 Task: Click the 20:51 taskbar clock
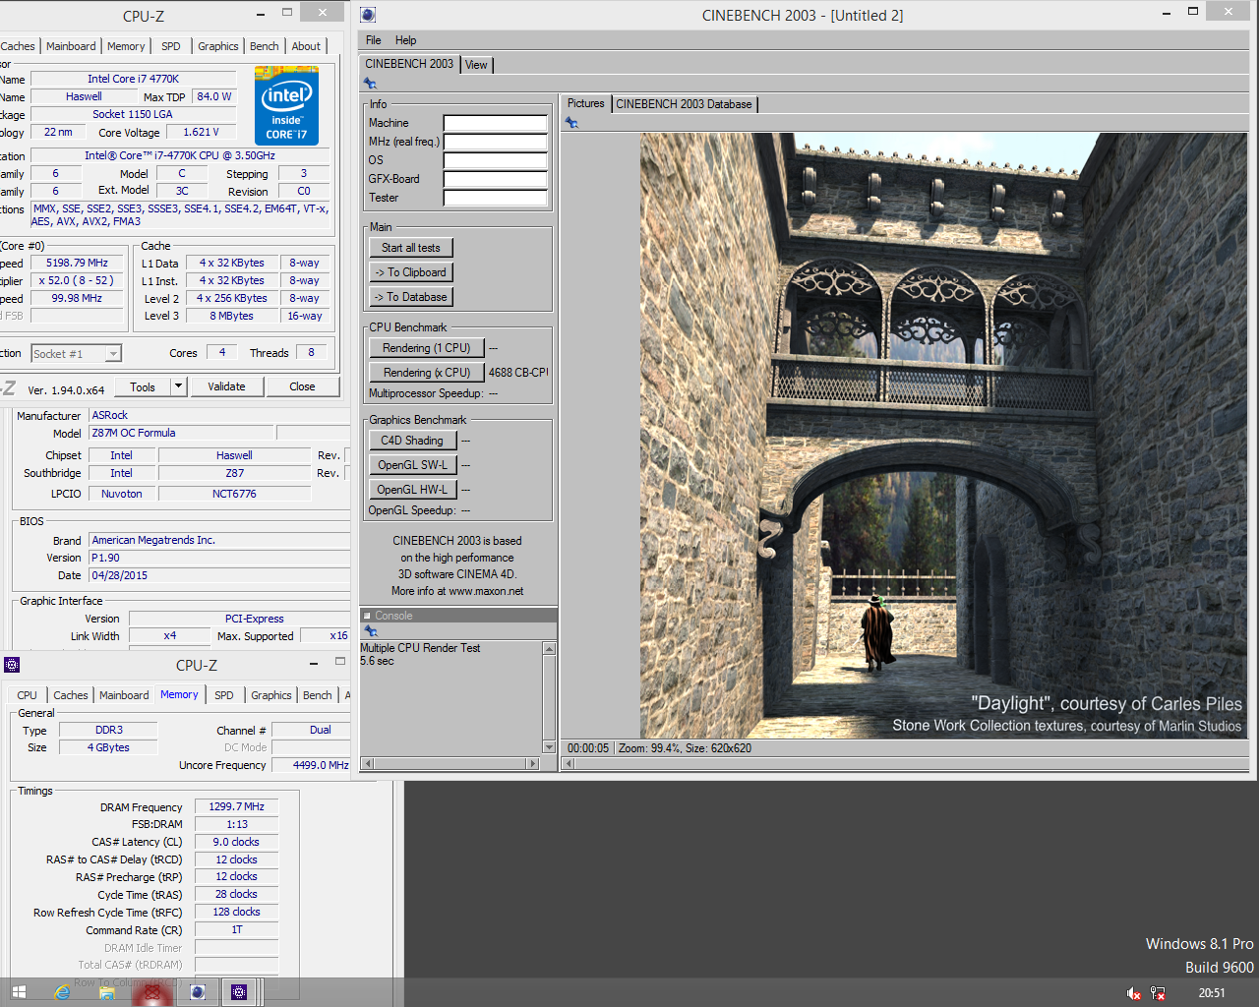click(x=1212, y=993)
